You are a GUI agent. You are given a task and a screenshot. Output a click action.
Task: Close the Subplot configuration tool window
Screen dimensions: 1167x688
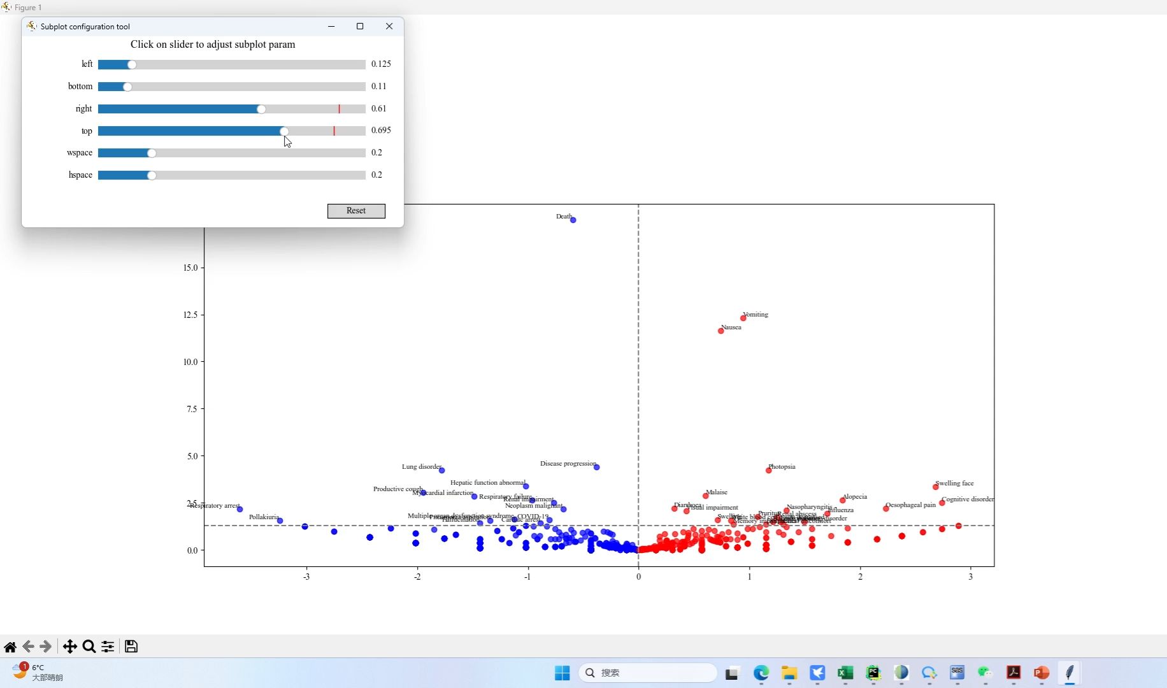(x=389, y=26)
